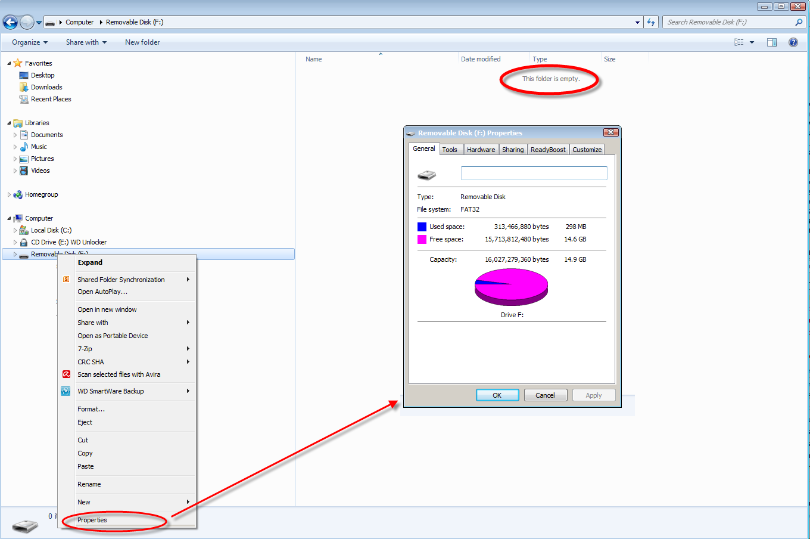Open Homegroup in navigation pane
The image size is (810, 539).
41,194
